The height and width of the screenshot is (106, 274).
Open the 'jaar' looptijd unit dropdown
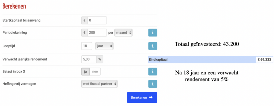point(104,46)
